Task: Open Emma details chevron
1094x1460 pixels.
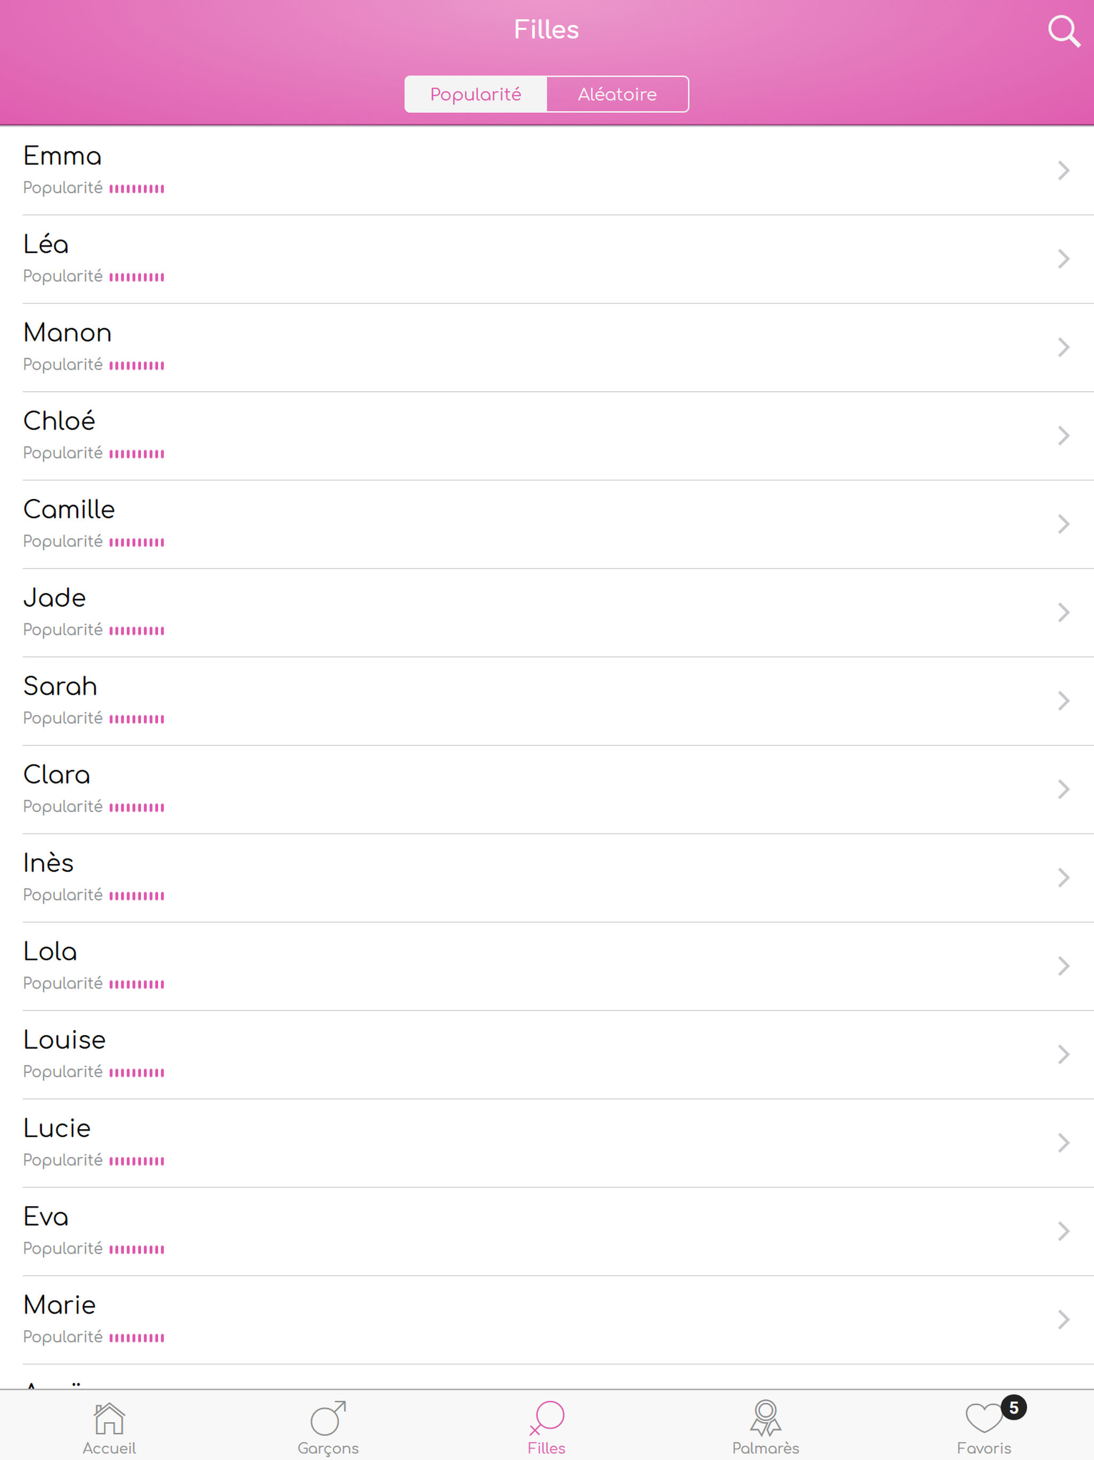Action: click(x=1063, y=170)
